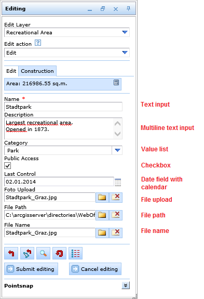Click Cancel editing button

tap(95, 269)
